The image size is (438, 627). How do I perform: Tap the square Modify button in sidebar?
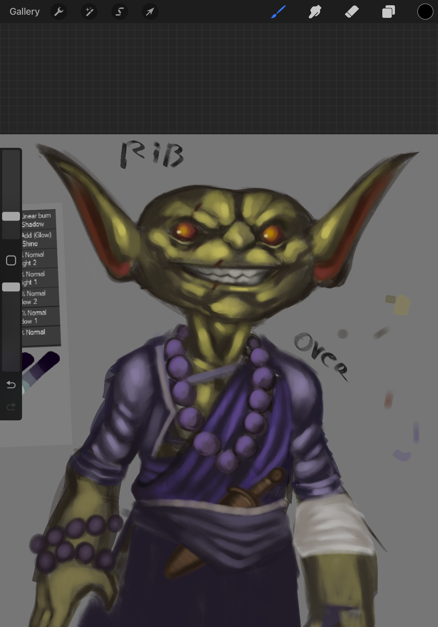(11, 260)
